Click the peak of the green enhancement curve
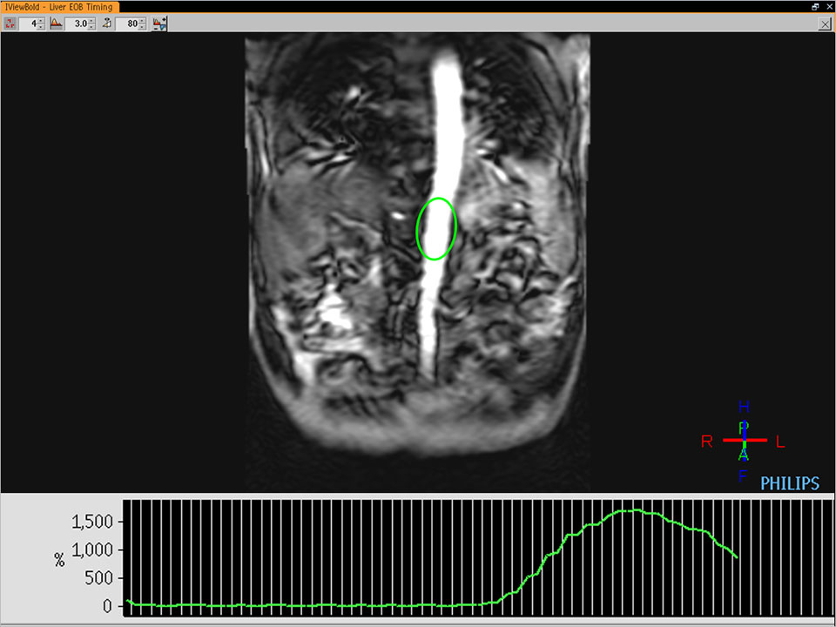Image resolution: width=836 pixels, height=627 pixels. [629, 510]
